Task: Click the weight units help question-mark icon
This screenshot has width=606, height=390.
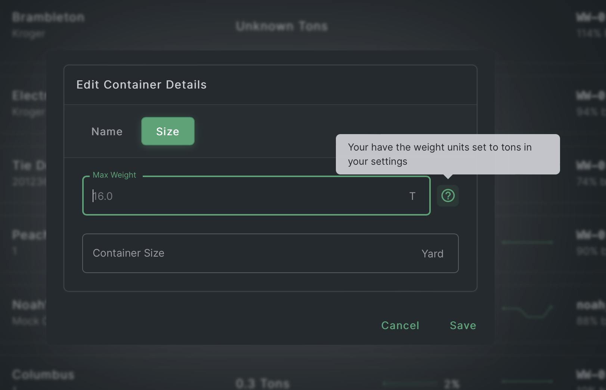Action: coord(448,196)
